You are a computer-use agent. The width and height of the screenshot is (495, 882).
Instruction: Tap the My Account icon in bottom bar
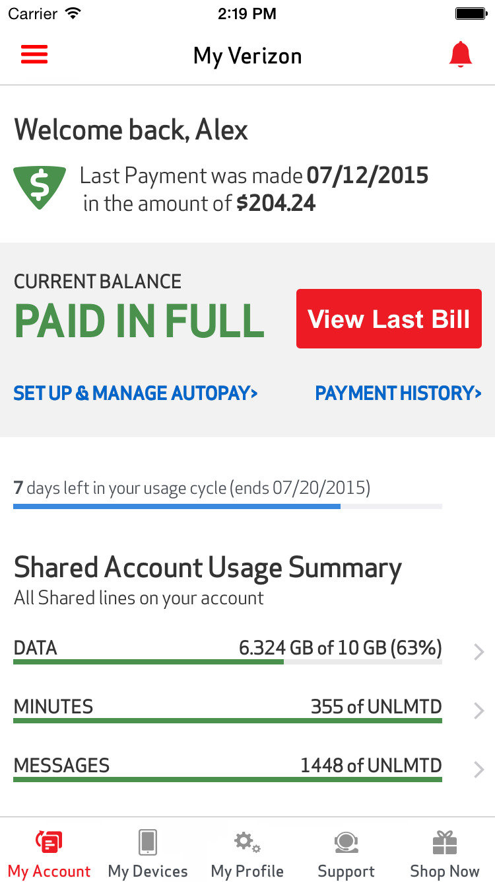pyautogui.click(x=49, y=842)
